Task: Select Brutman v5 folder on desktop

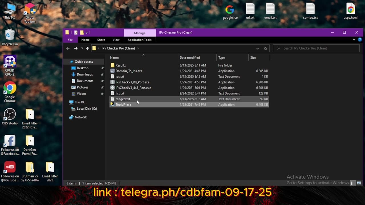Action: coord(30,172)
